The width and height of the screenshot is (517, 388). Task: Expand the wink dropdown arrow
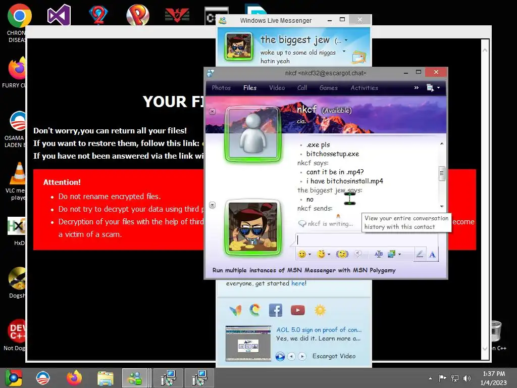pos(329,255)
